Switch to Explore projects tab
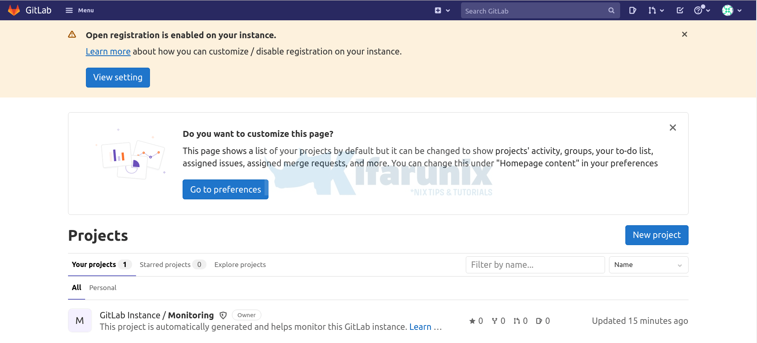This screenshot has height=343, width=757. tap(240, 265)
